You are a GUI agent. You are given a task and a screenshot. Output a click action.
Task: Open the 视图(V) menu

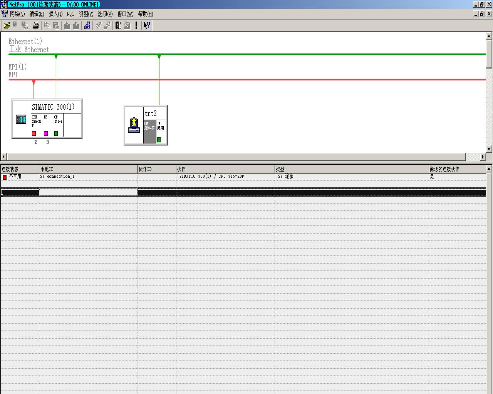pos(86,14)
